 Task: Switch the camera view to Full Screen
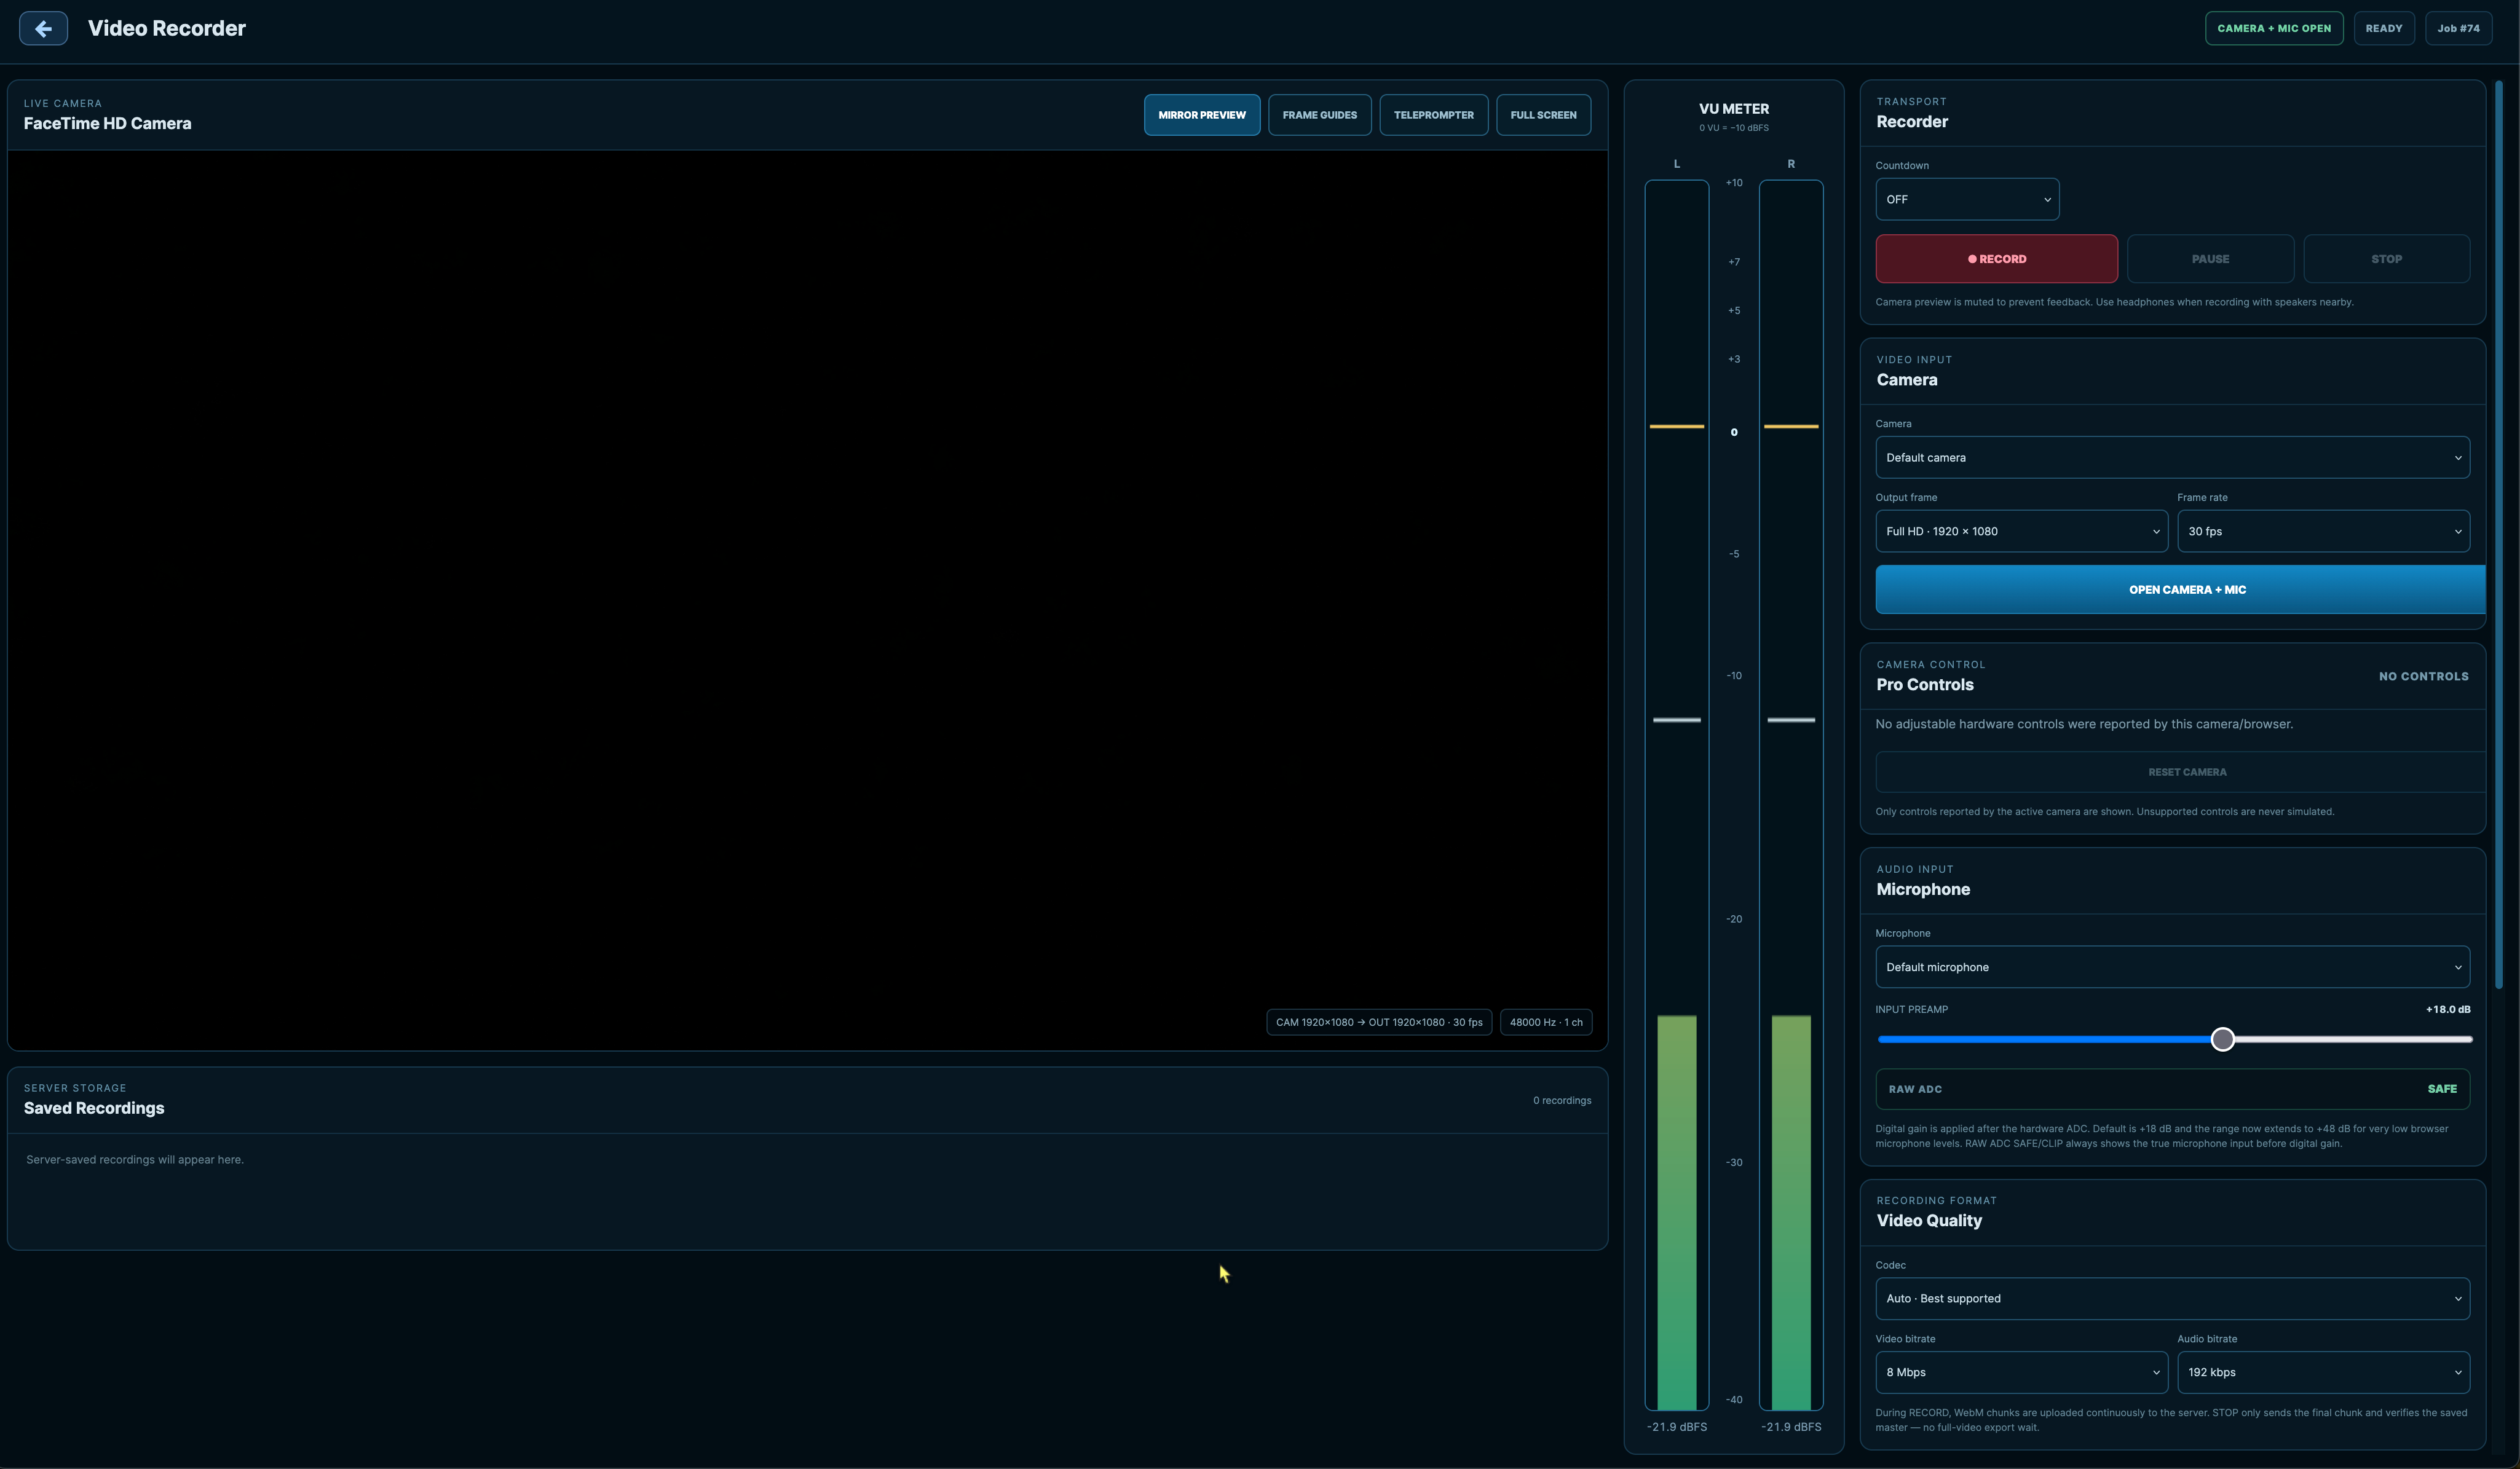coord(1543,115)
